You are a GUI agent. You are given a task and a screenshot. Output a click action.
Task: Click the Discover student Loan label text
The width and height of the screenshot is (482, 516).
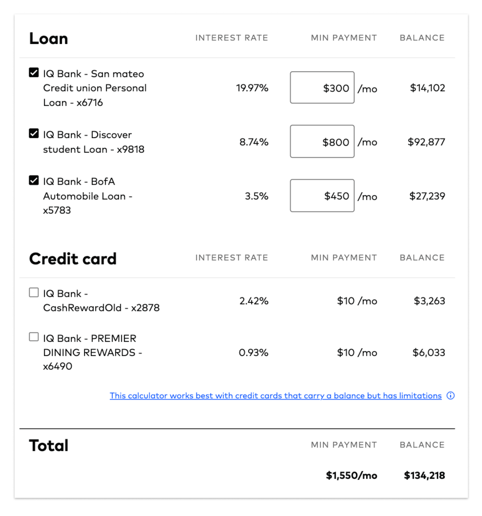(x=94, y=142)
